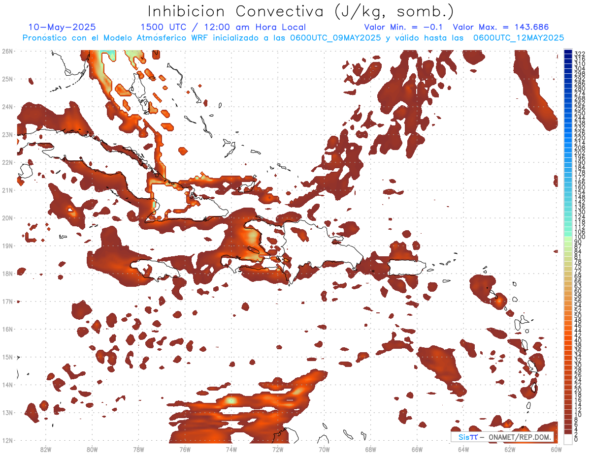Click the 15N latitude label
The height and width of the screenshot is (456, 591).
[x=7, y=357]
